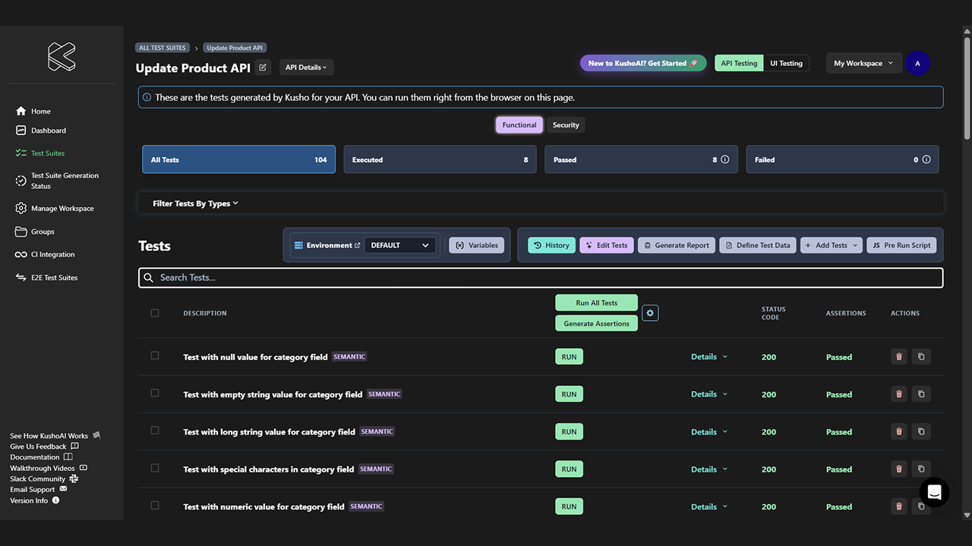Image resolution: width=972 pixels, height=546 pixels.
Task: Click Generate Assertions button
Action: pos(596,324)
